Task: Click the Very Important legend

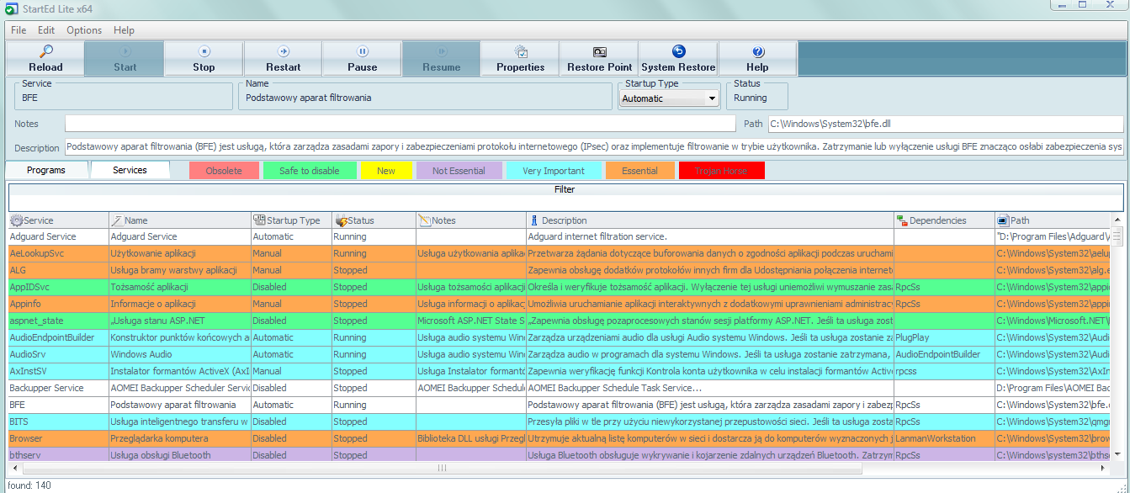Action: (x=554, y=171)
